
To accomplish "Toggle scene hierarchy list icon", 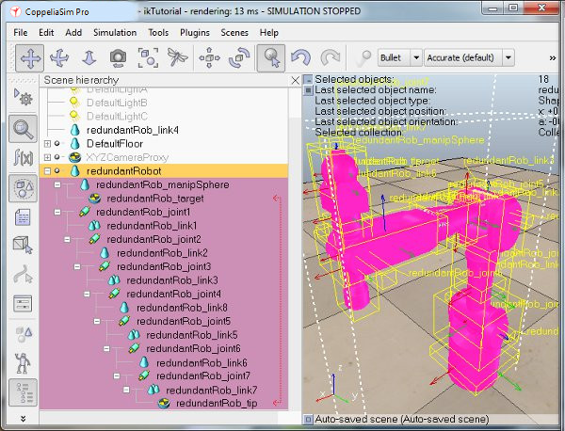I will tap(23, 392).
